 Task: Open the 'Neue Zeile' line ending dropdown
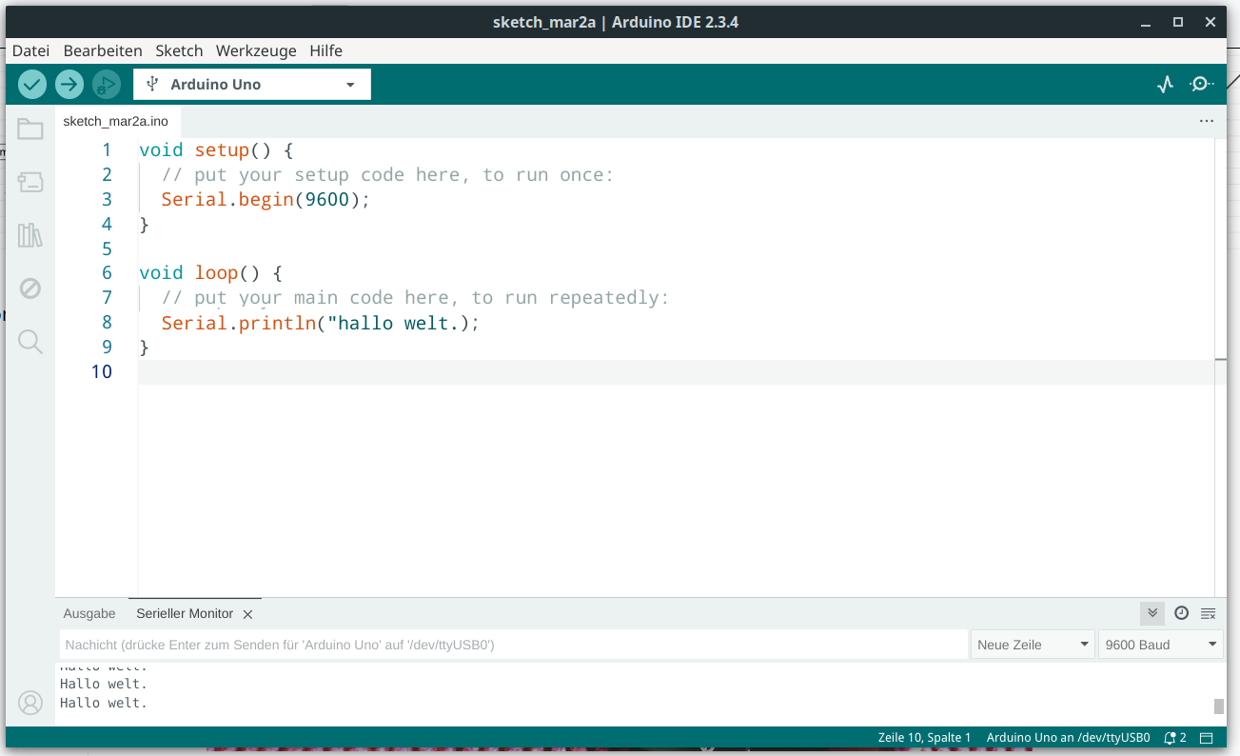[x=1032, y=644]
